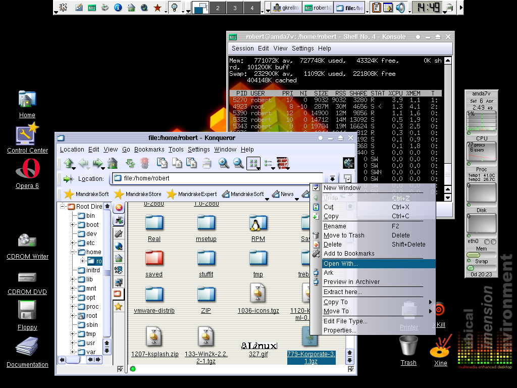
Task: Open the Bookmarks menu in Konqueror
Action: point(149,150)
